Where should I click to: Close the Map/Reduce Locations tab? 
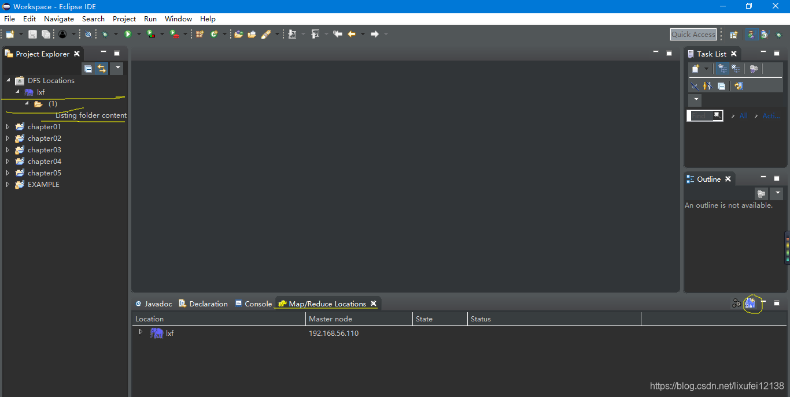click(374, 304)
